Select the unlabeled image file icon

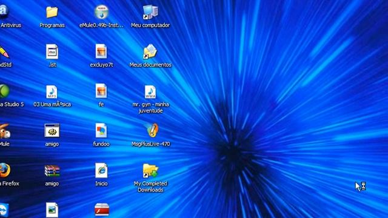[x=52, y=210]
